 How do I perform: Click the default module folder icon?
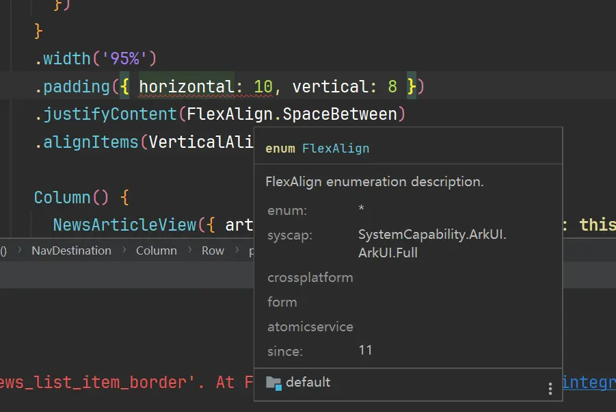click(x=273, y=383)
